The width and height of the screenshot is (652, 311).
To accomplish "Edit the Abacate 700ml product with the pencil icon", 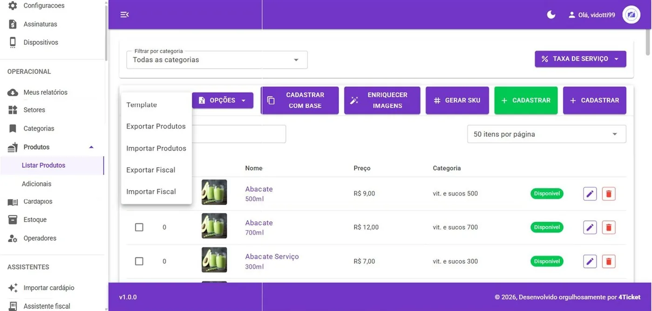I will click(590, 227).
